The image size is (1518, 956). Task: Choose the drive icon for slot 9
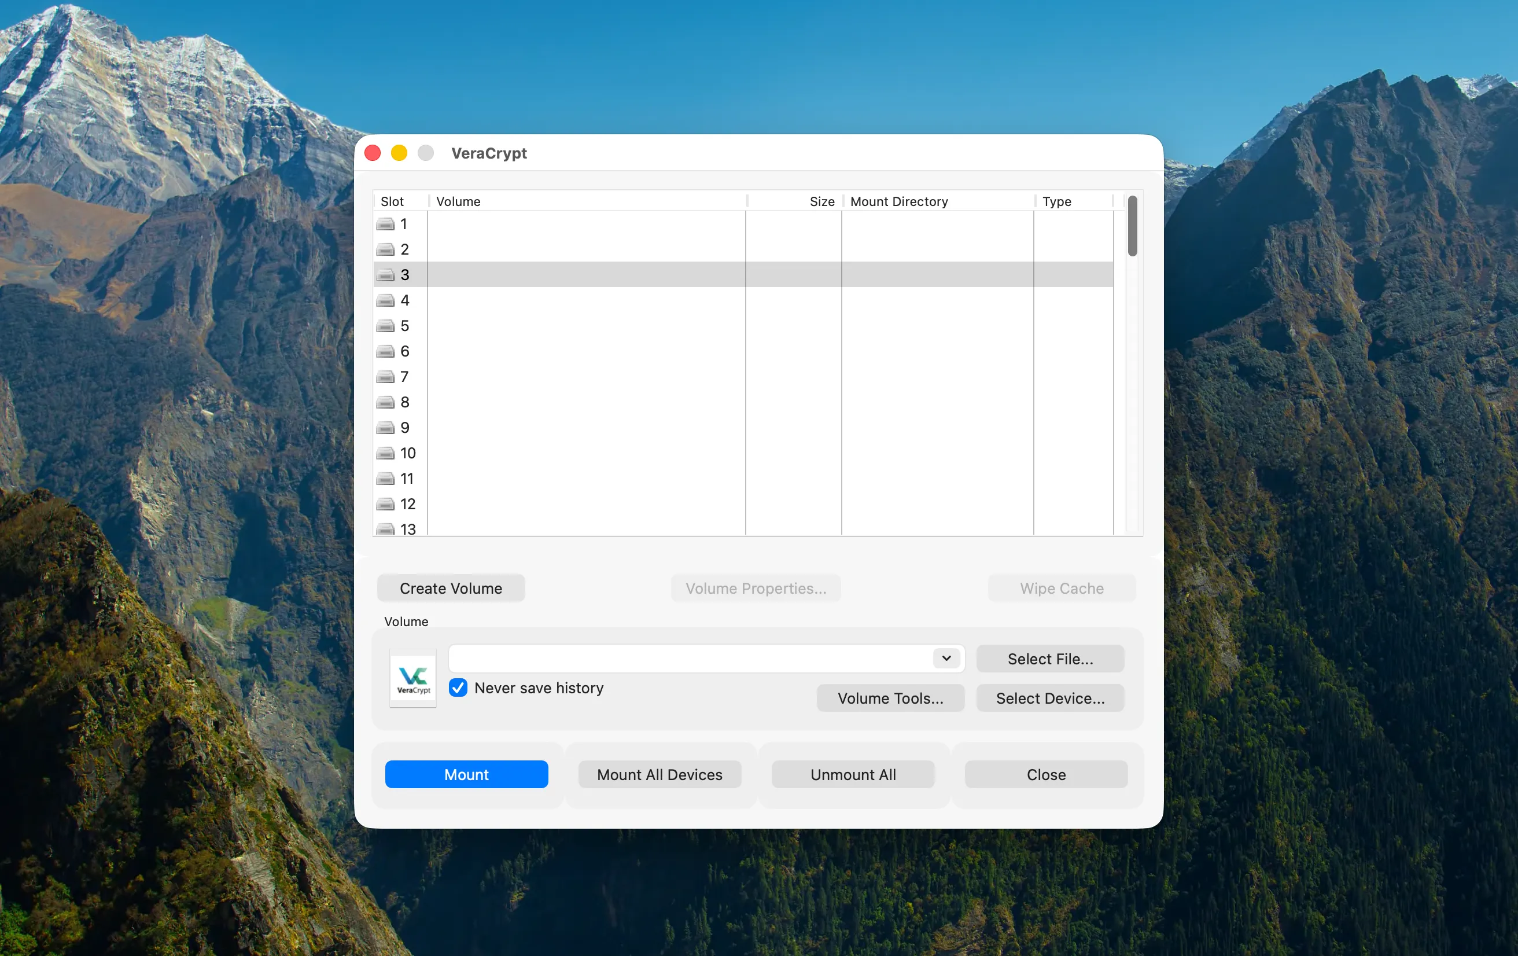coord(385,428)
